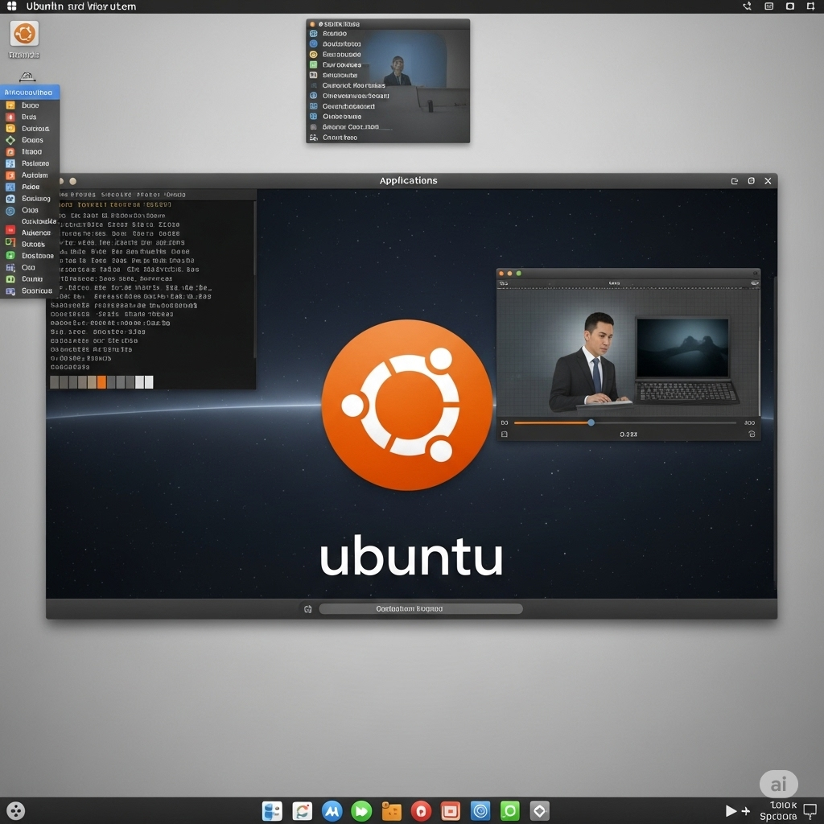Select "Oinoe bniie" in the top popup list

342,117
